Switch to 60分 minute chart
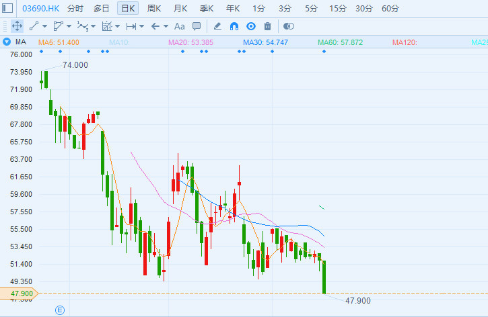 click(x=390, y=9)
